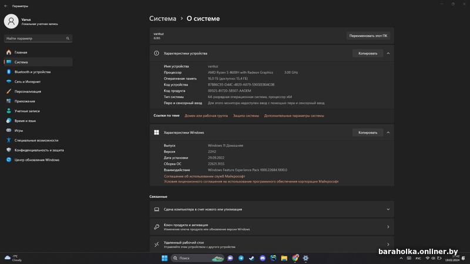Open Приложения section

(38, 101)
